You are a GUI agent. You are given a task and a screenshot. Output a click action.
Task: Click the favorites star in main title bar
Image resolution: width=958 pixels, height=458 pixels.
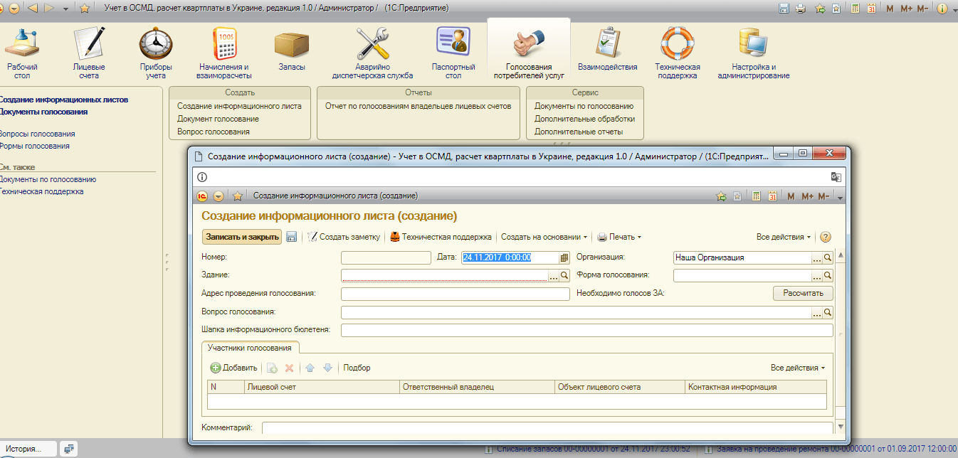(85, 9)
